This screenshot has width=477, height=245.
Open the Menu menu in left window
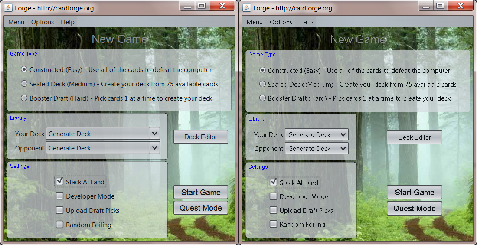coord(16,22)
